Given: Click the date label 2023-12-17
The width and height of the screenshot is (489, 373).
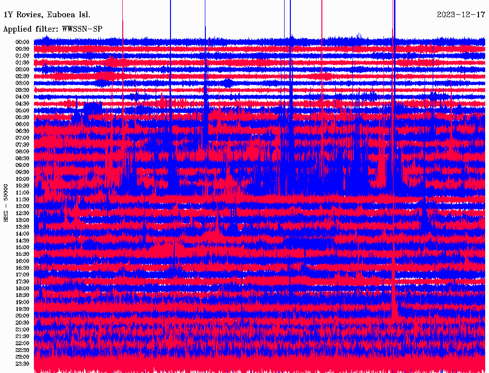Looking at the screenshot, I should pyautogui.click(x=460, y=15).
